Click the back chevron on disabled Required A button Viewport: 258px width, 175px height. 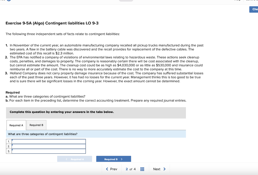point(66,159)
